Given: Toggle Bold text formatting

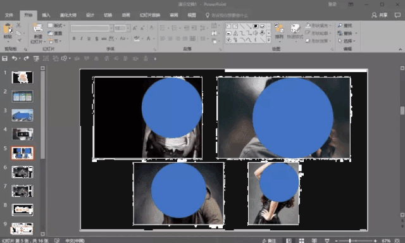Looking at the screenshot, I should (x=74, y=39).
